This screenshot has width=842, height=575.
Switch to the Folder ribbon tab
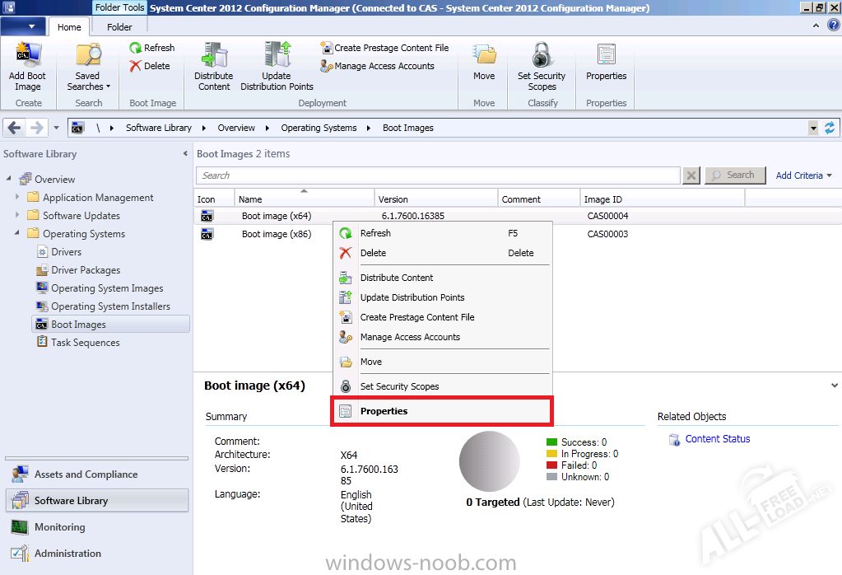(x=119, y=27)
